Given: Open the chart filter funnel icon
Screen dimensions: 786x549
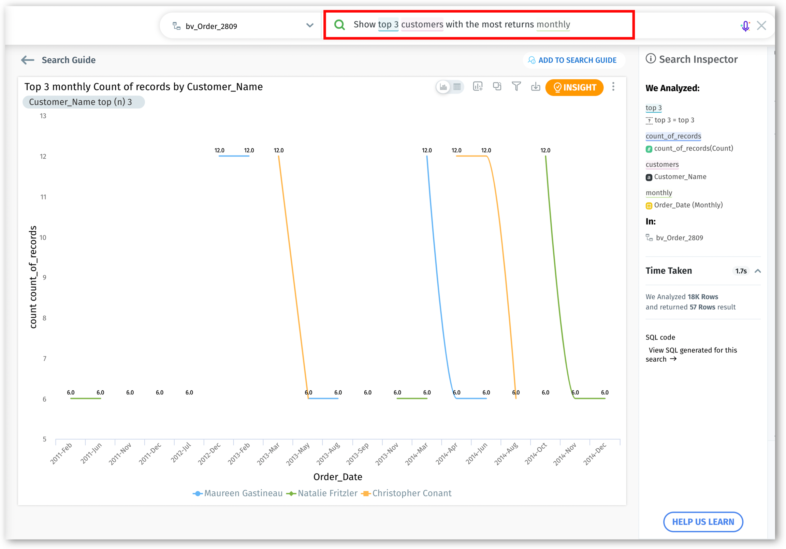Looking at the screenshot, I should [x=516, y=87].
